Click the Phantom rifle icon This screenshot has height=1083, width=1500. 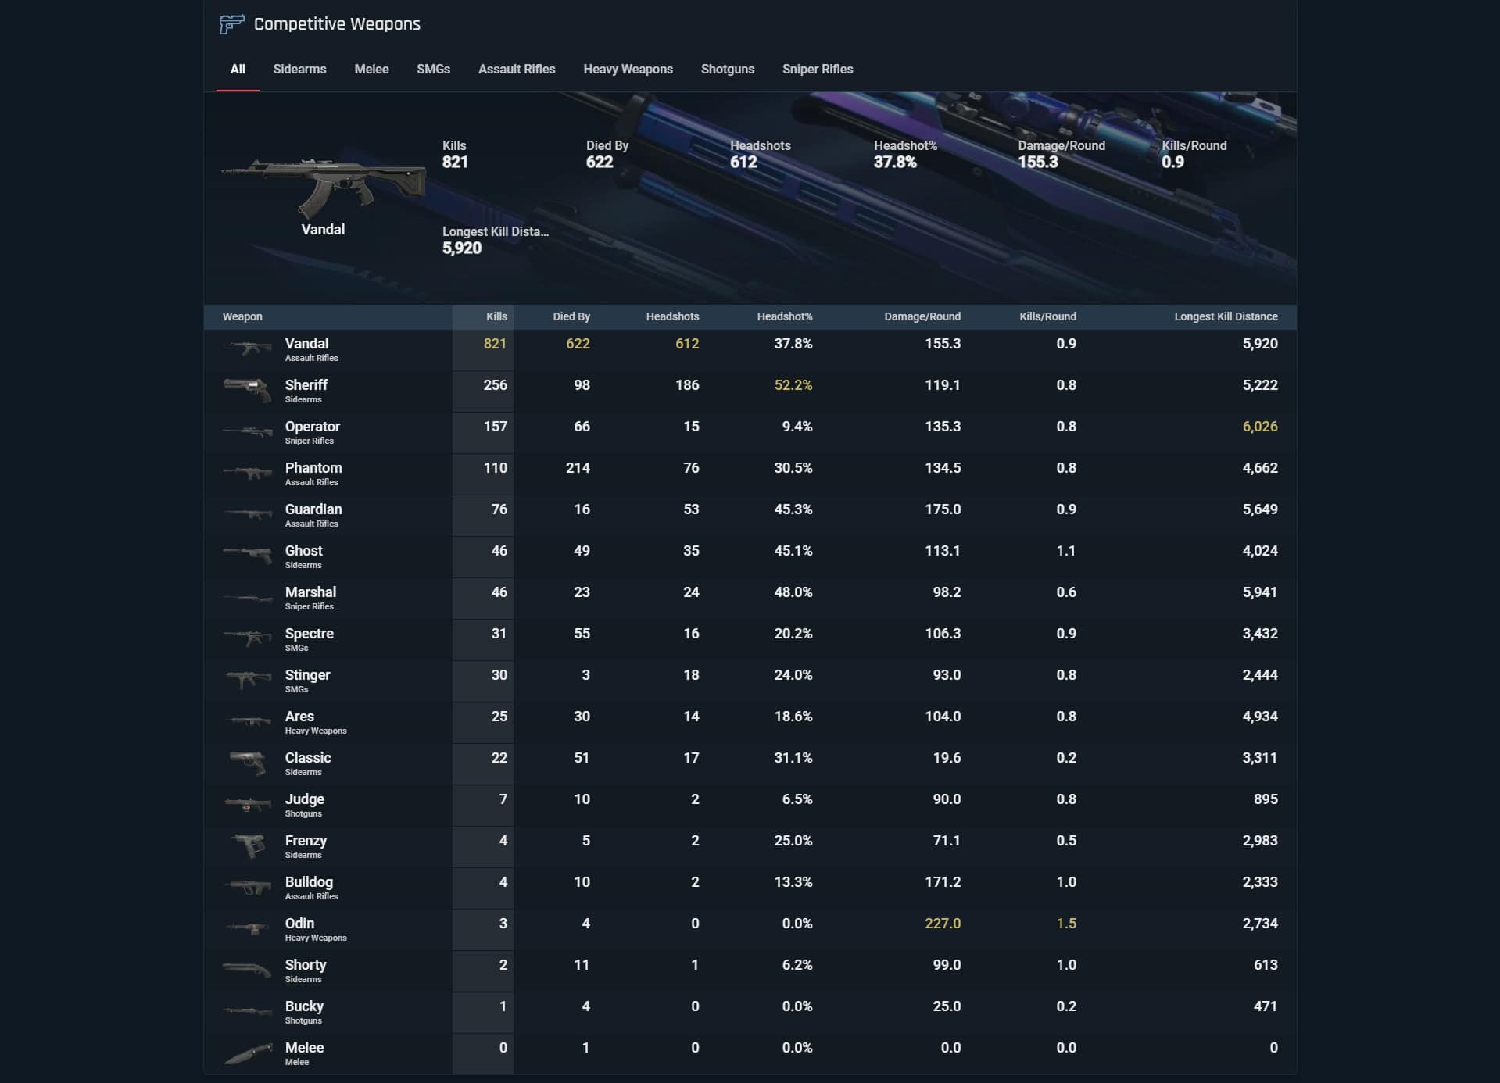click(247, 474)
